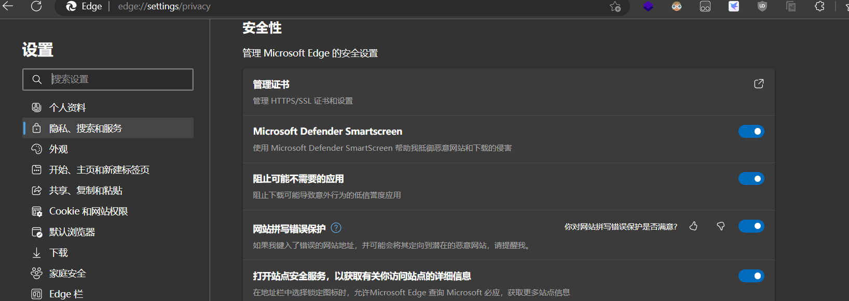Viewport: 849px width, 301px height.
Task: Click the 家庭安全 family icon
Action: click(36, 273)
